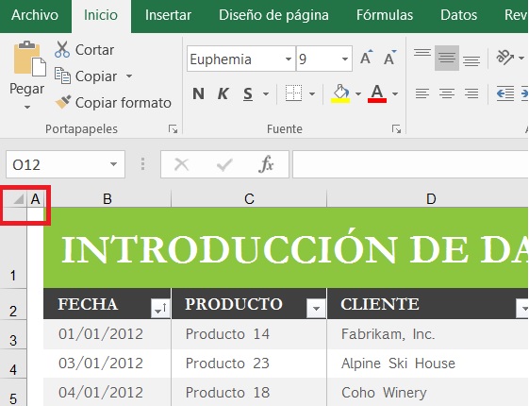Viewport: 529px width, 406px height.
Task: Select the Inicio ribbon tab
Action: [101, 15]
